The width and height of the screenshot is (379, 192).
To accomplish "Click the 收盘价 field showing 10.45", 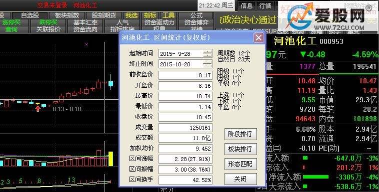I will tap(185, 117).
